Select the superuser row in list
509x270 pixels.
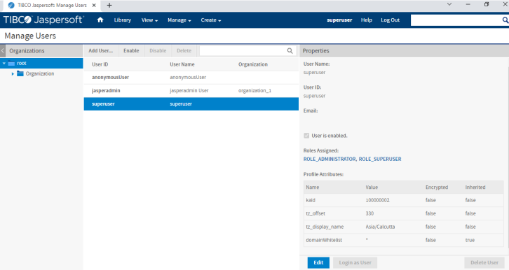point(191,104)
